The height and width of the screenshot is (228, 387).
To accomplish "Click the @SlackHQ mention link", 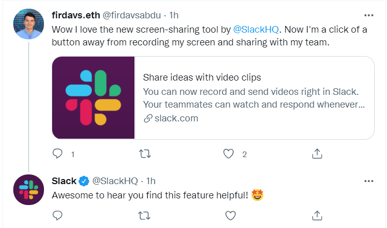I will (256, 30).
